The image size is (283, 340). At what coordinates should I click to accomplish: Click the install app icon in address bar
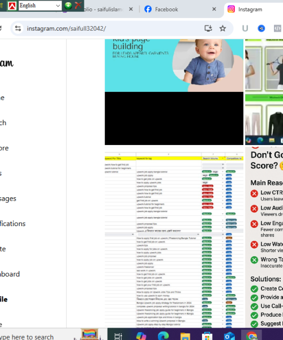(x=208, y=28)
